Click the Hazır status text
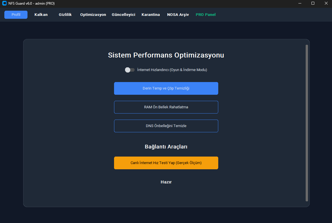332x223 pixels. click(166, 182)
